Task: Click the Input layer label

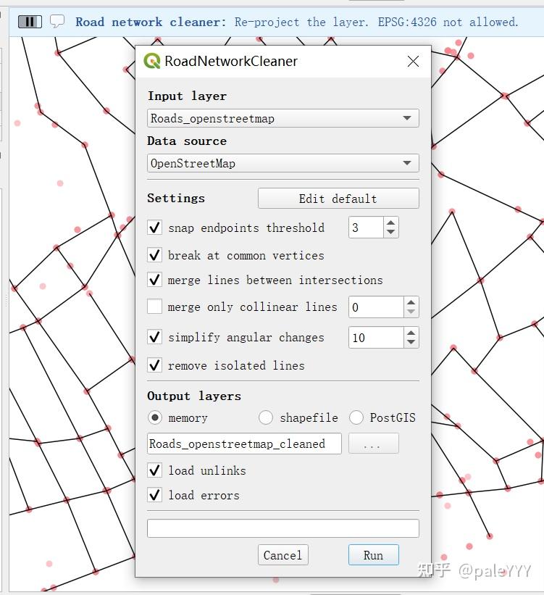Action: point(188,96)
